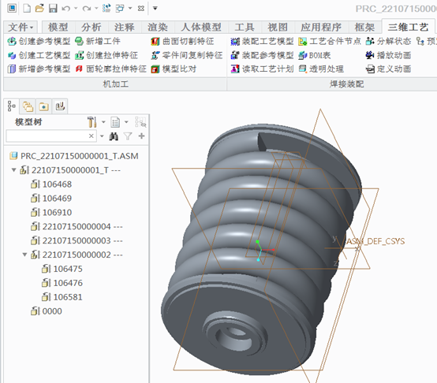
Task: Select the 三维工艺 ribbon tab
Action: [408, 28]
